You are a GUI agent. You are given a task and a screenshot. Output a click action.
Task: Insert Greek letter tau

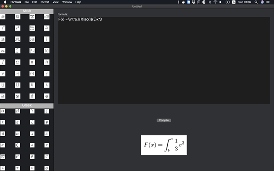17,168
